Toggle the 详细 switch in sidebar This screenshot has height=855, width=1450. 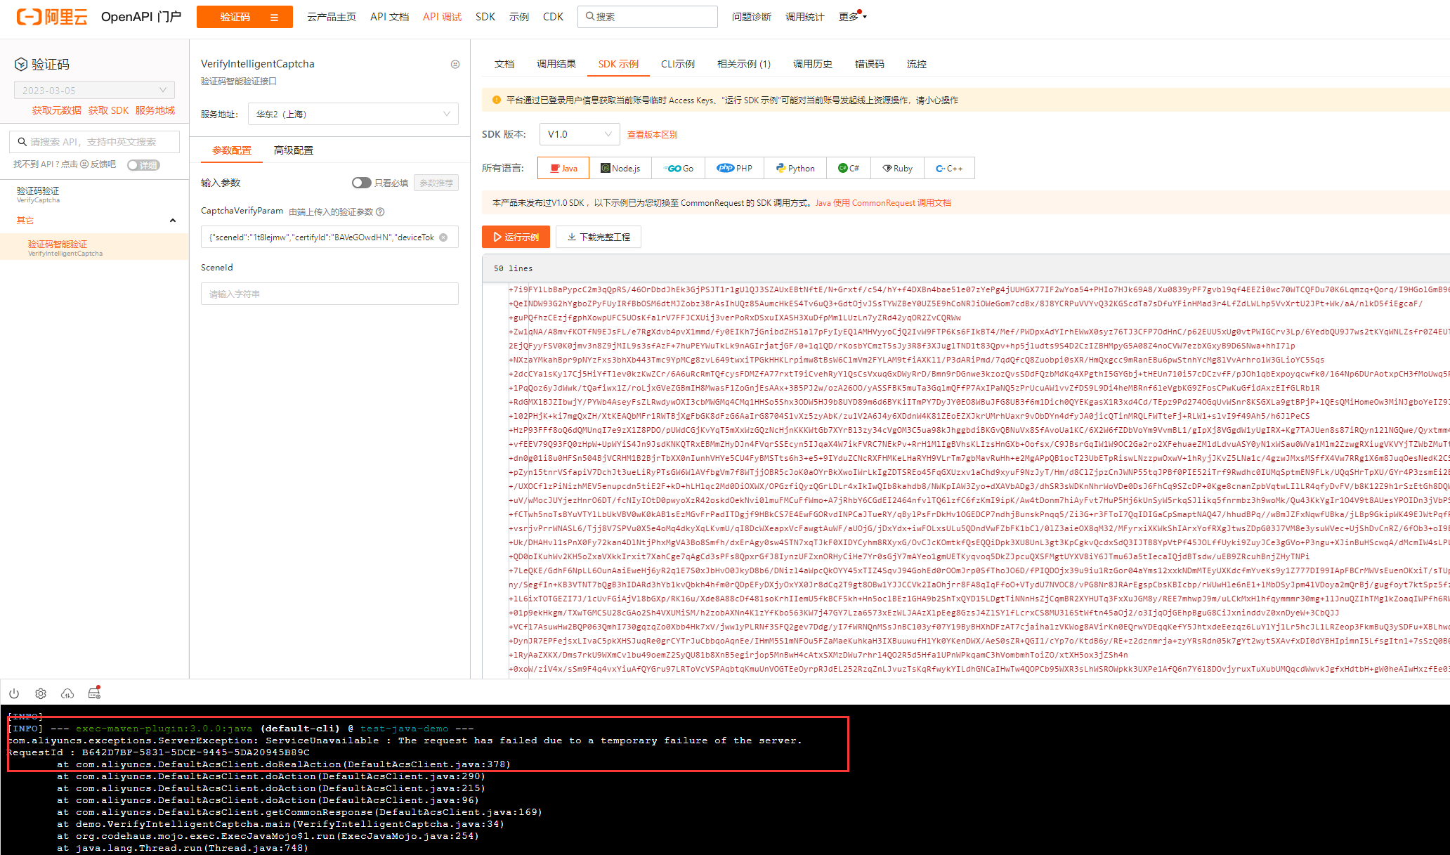coord(143,165)
